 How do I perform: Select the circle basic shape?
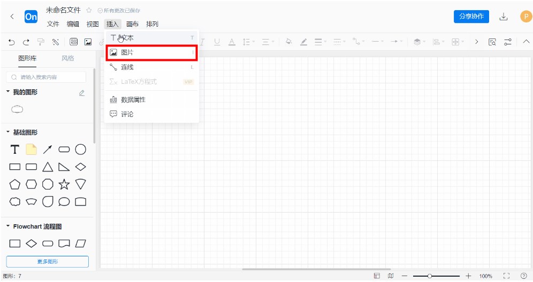point(81,150)
